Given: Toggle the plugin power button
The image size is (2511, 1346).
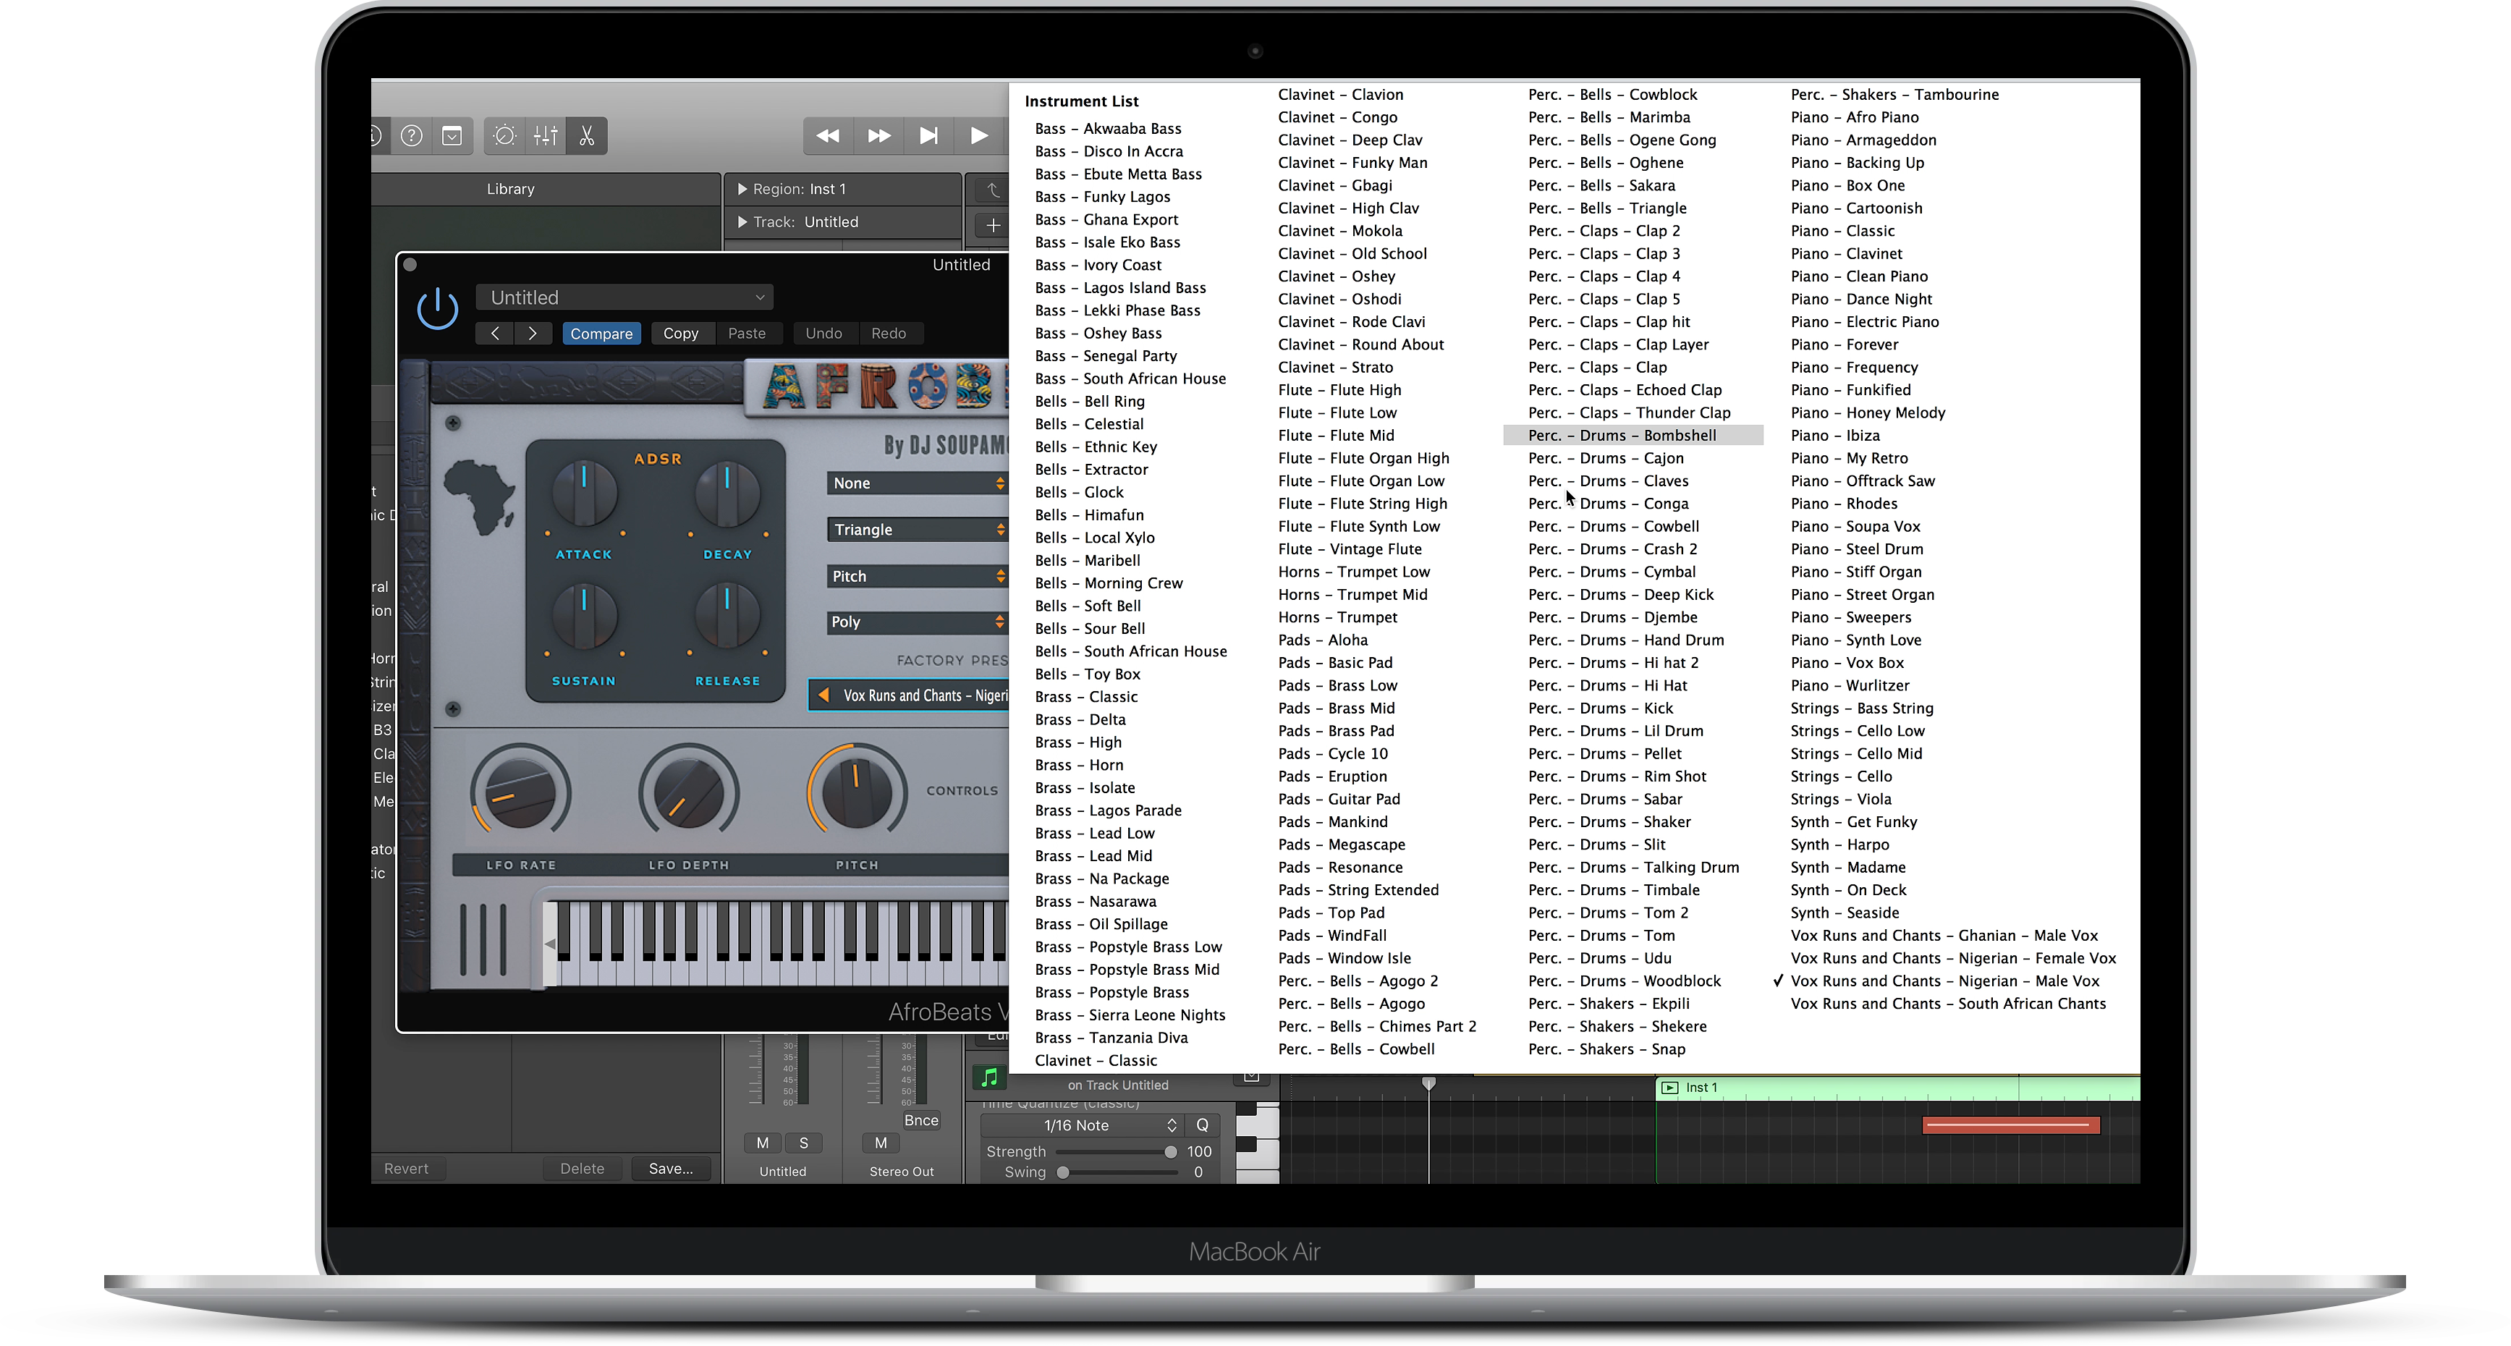Looking at the screenshot, I should 438,309.
